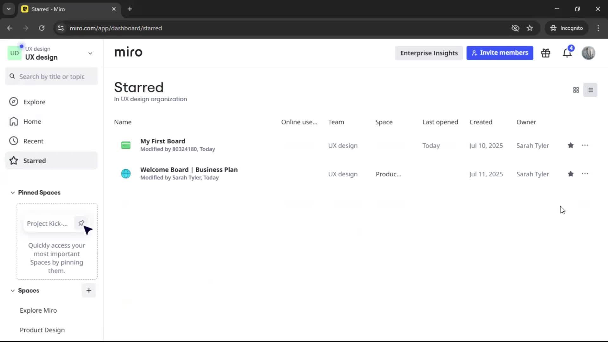The image size is (608, 342).
Task: Open more options for My First Board
Action: pyautogui.click(x=585, y=145)
